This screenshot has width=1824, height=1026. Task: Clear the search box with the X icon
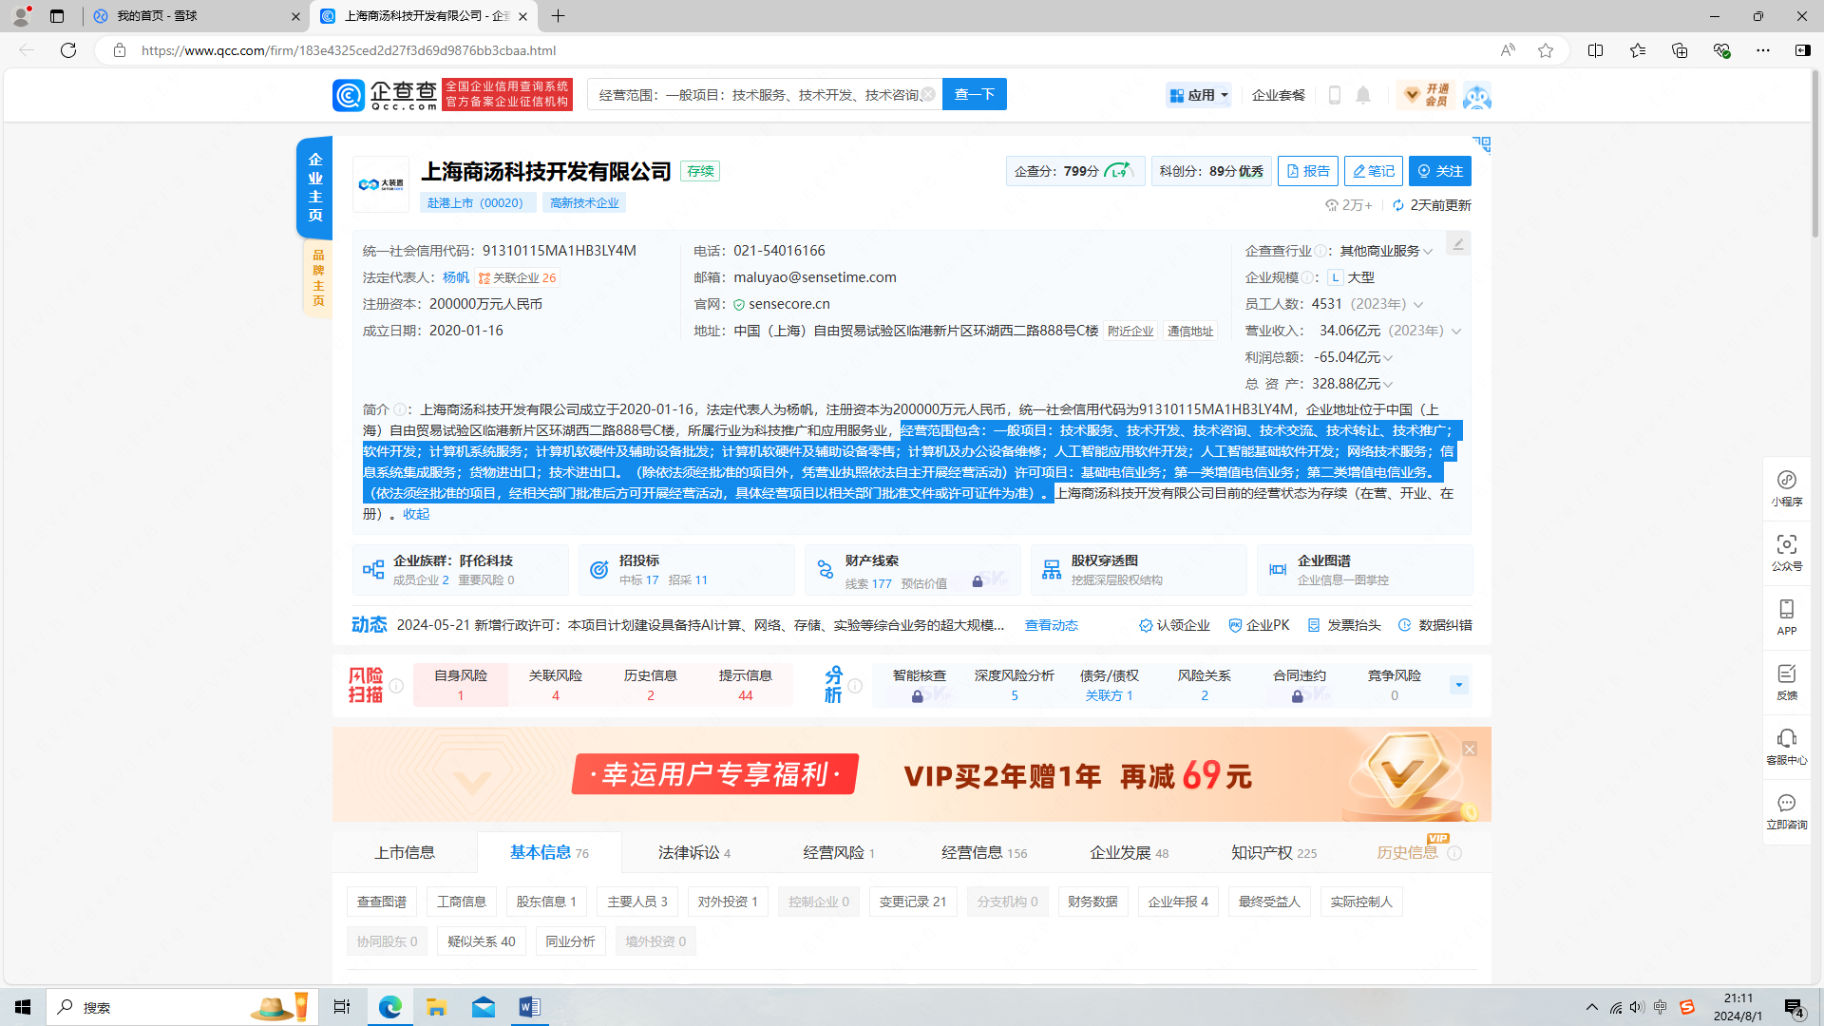(928, 94)
